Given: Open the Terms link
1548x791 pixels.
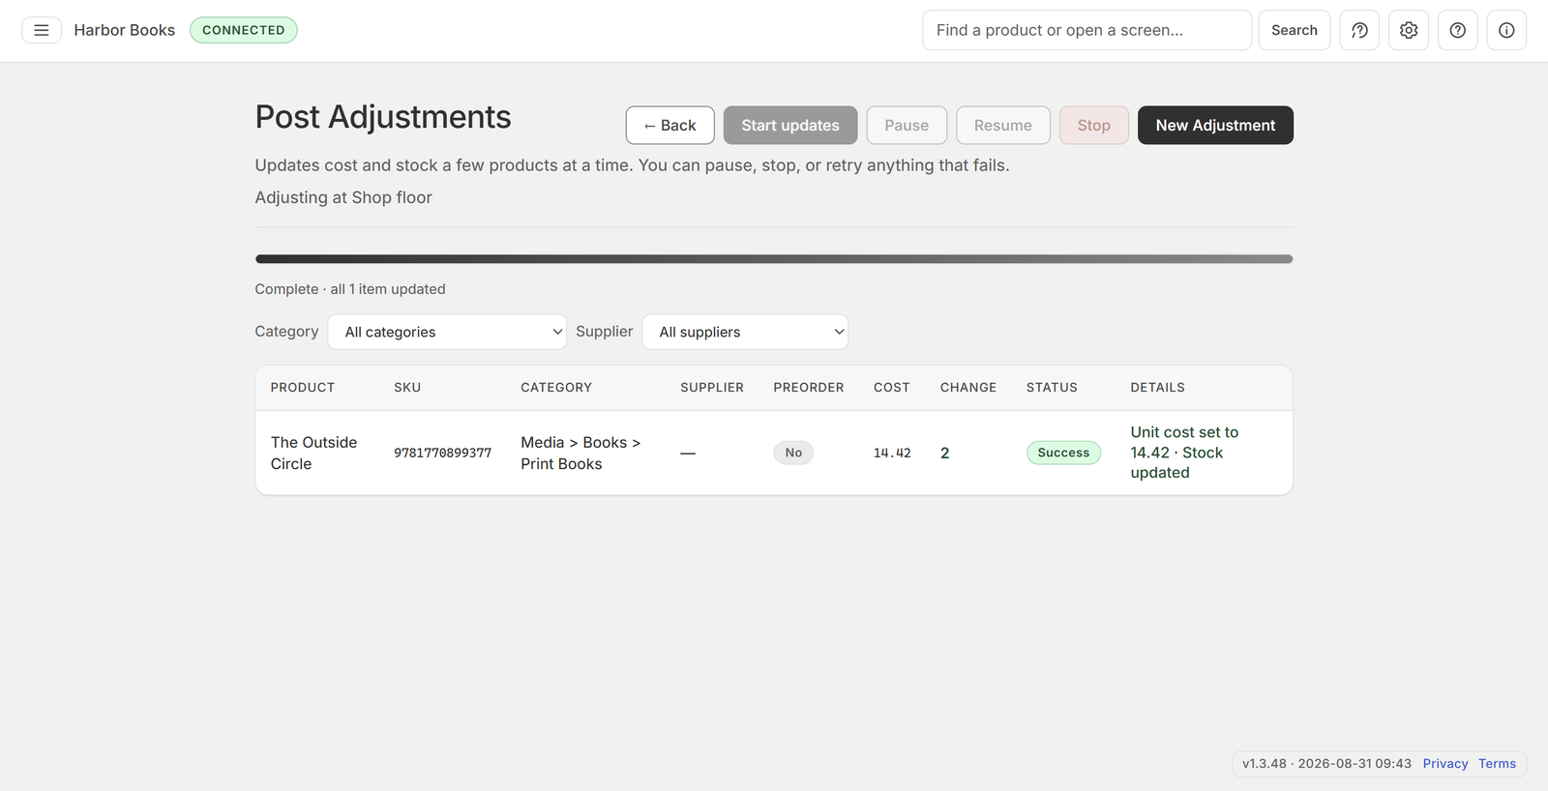Looking at the screenshot, I should tap(1497, 764).
